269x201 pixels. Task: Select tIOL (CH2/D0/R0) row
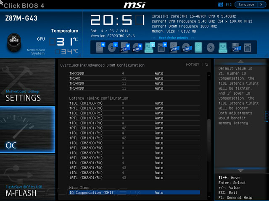tap(134, 143)
